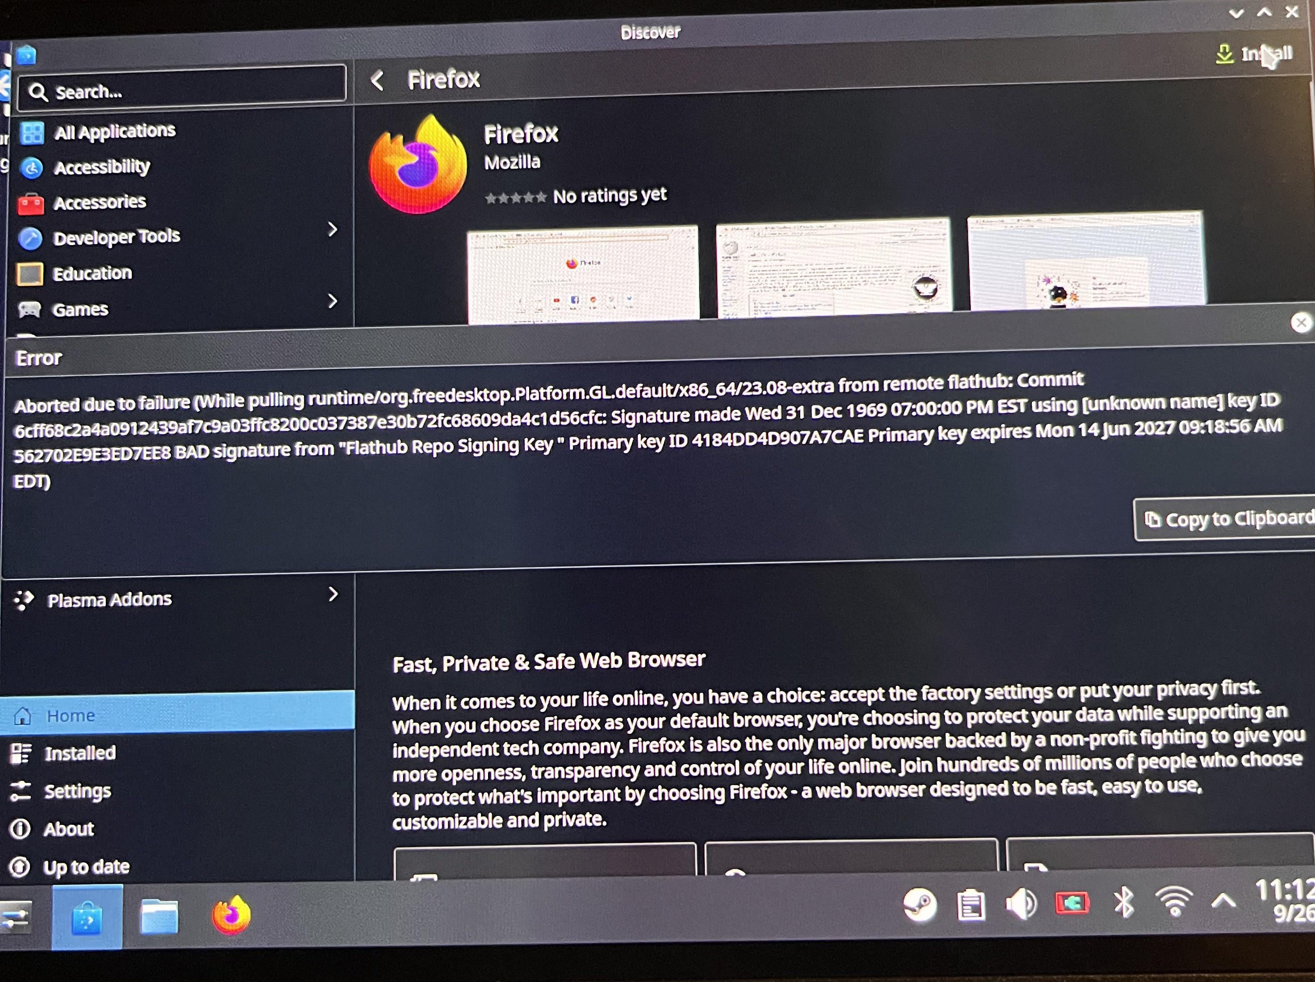
Task: Show hidden system tray icons arrow
Action: [x=1223, y=901]
